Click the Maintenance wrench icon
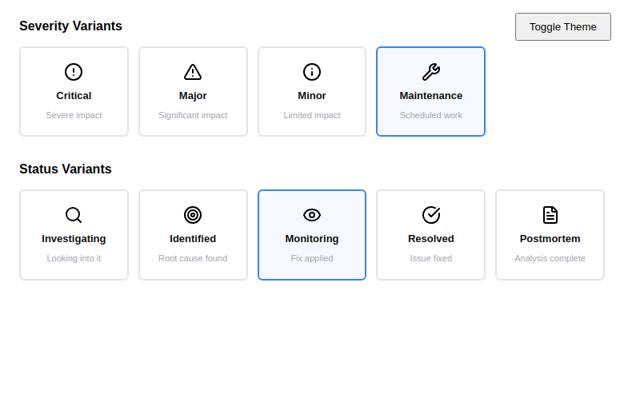Viewport: 624px width, 394px height. [430, 72]
